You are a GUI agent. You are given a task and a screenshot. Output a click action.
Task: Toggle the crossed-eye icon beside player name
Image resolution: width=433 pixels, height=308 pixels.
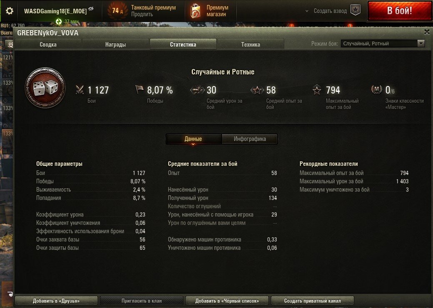pos(91,9)
